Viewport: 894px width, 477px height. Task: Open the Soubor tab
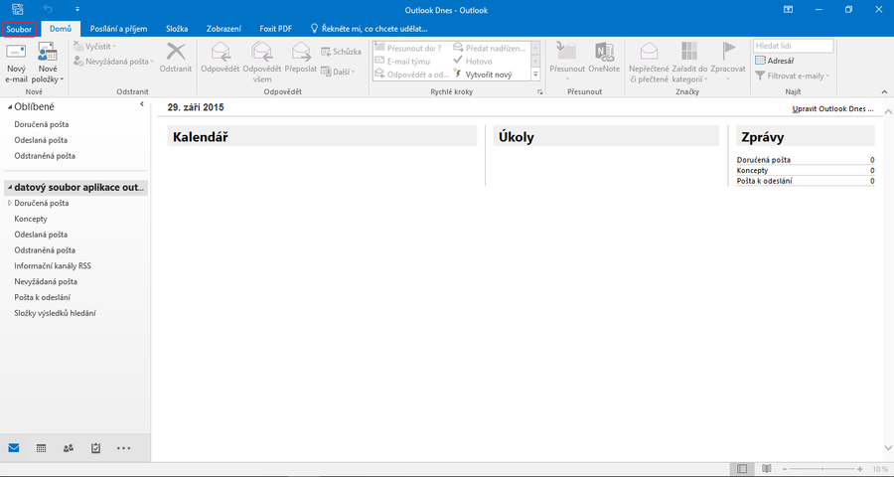point(19,29)
